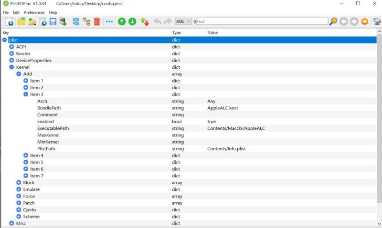Click the blue three dots toolbar icon
Image resolution: width=382 pixels, height=228 pixels.
109,21
